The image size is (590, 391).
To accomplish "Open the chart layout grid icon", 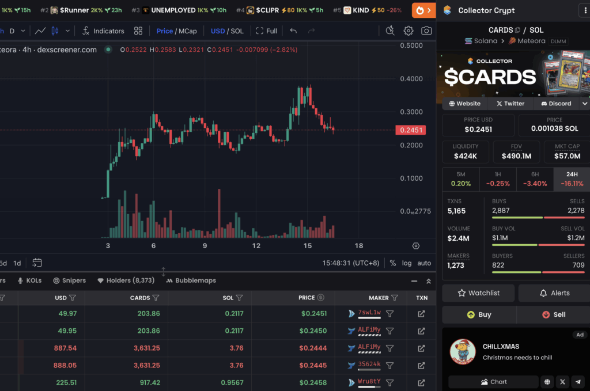I will (138, 31).
